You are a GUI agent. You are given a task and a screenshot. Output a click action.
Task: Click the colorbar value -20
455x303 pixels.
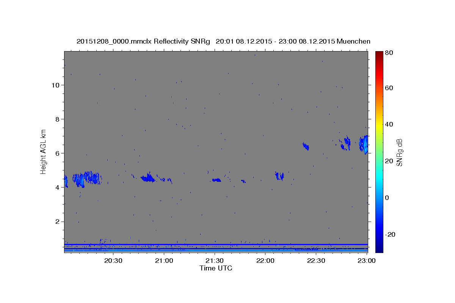[x=389, y=234]
